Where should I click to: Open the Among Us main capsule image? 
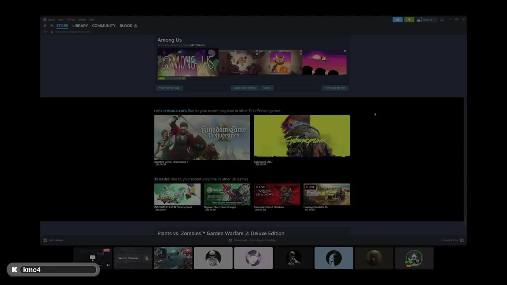(188, 62)
